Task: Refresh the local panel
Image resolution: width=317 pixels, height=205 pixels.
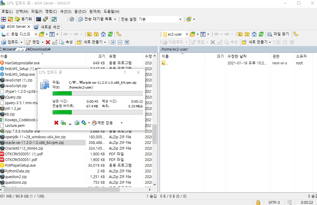Action: tap(110, 34)
